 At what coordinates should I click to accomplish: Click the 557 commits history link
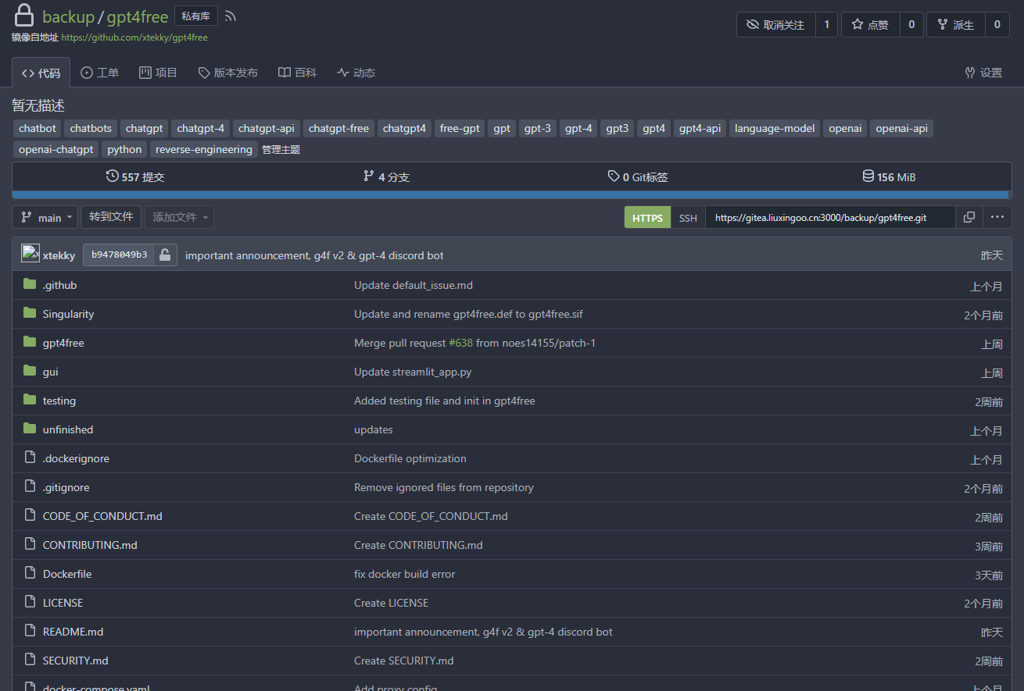pyautogui.click(x=135, y=177)
